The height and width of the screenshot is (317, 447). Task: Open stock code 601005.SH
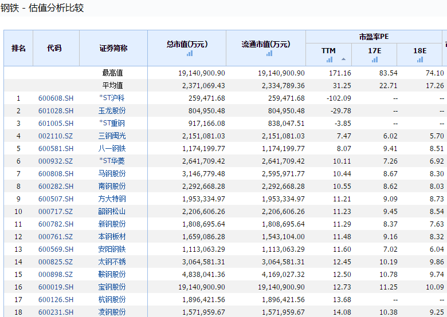56,123
